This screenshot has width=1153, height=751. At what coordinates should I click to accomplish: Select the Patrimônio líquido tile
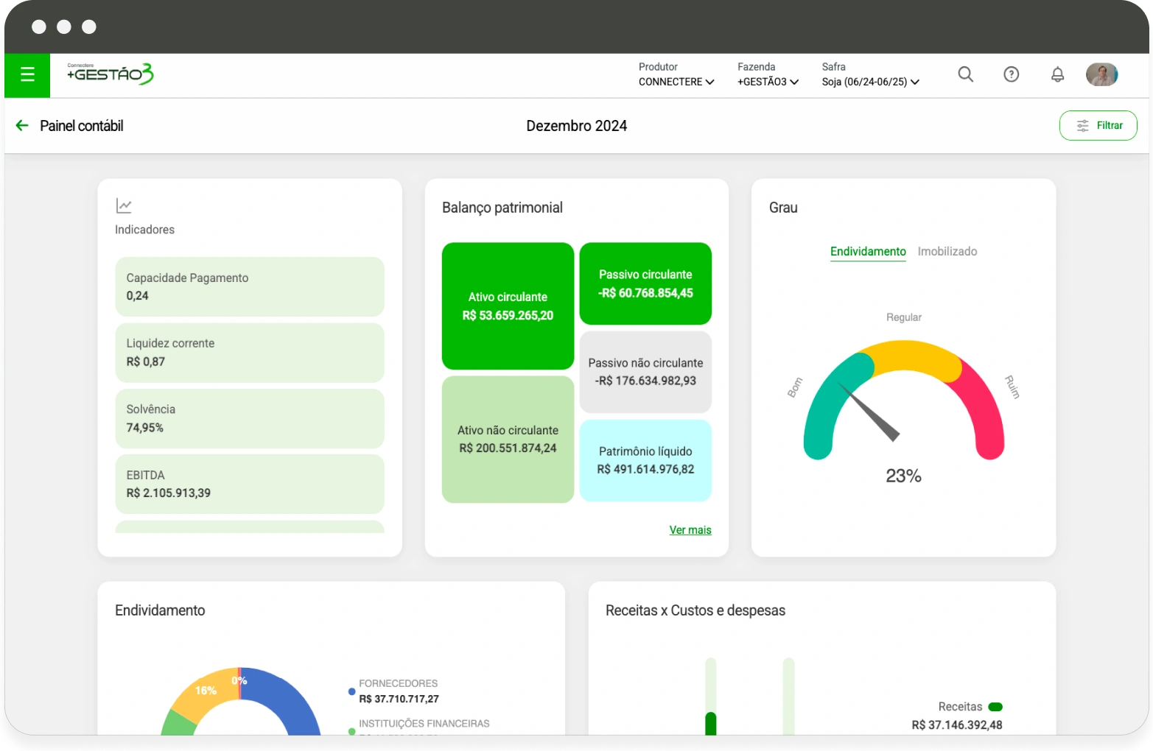pos(645,460)
